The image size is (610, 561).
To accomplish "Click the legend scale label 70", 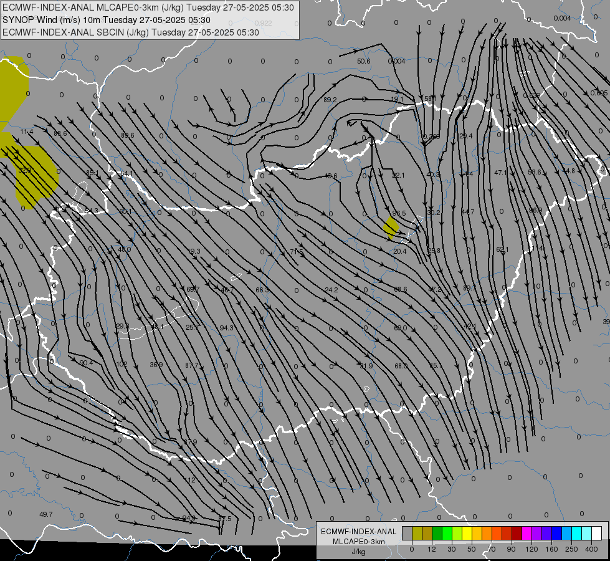I will (x=492, y=549).
